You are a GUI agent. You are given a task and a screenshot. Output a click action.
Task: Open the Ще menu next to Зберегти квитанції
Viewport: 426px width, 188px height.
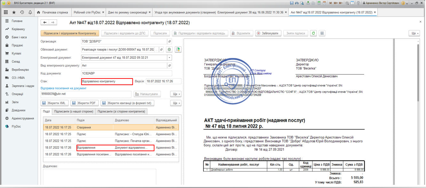tap(176, 103)
